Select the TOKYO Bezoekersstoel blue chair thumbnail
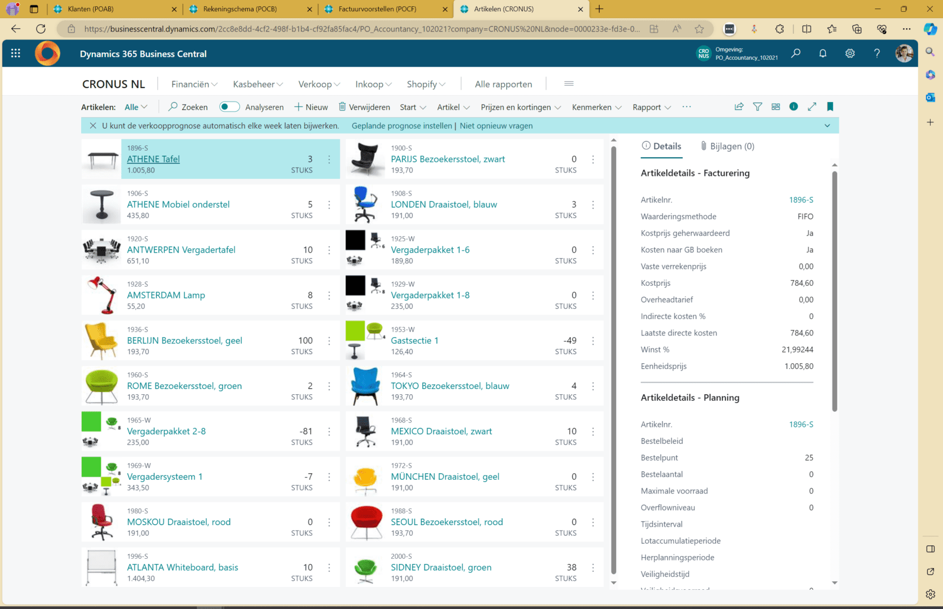The height and width of the screenshot is (609, 943). [x=365, y=386]
